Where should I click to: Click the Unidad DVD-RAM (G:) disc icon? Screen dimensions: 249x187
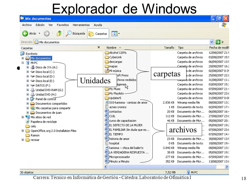point(33,90)
